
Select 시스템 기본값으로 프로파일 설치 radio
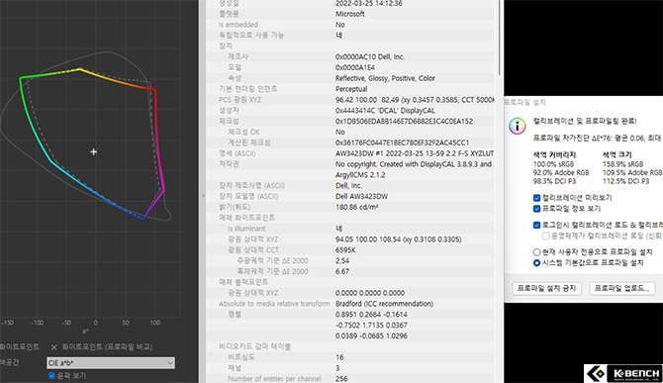tap(536, 263)
